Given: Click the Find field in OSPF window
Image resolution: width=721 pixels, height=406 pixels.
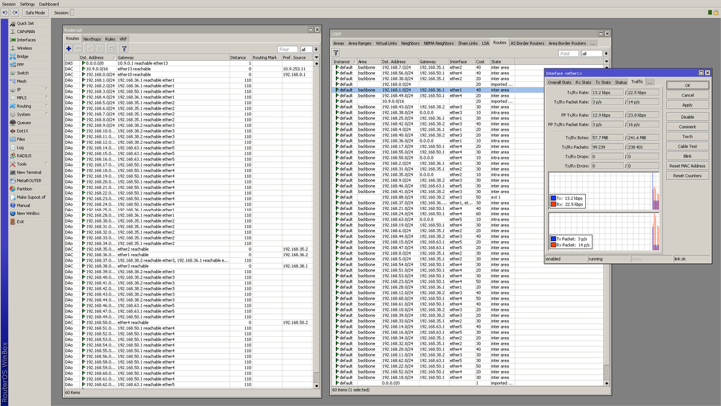Looking at the screenshot, I should coord(569,54).
